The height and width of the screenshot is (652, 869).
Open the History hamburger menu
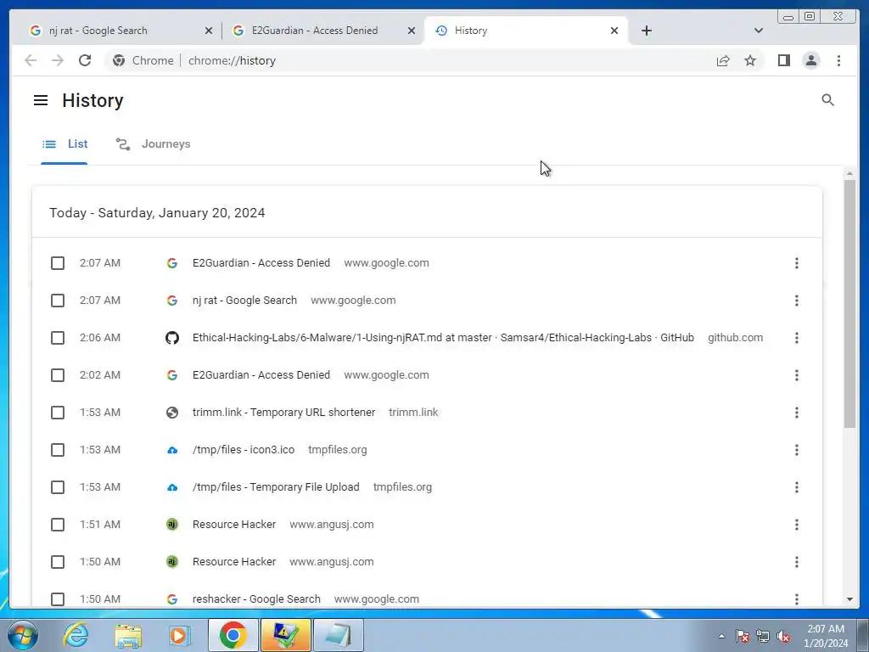pyautogui.click(x=41, y=100)
